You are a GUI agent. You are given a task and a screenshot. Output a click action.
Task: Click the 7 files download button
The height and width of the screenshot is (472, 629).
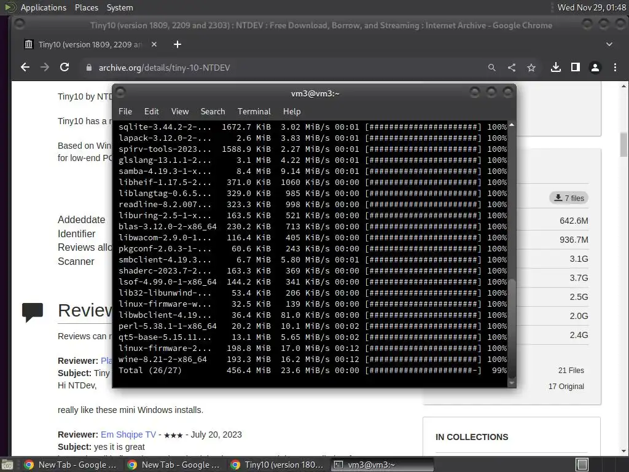pos(569,198)
